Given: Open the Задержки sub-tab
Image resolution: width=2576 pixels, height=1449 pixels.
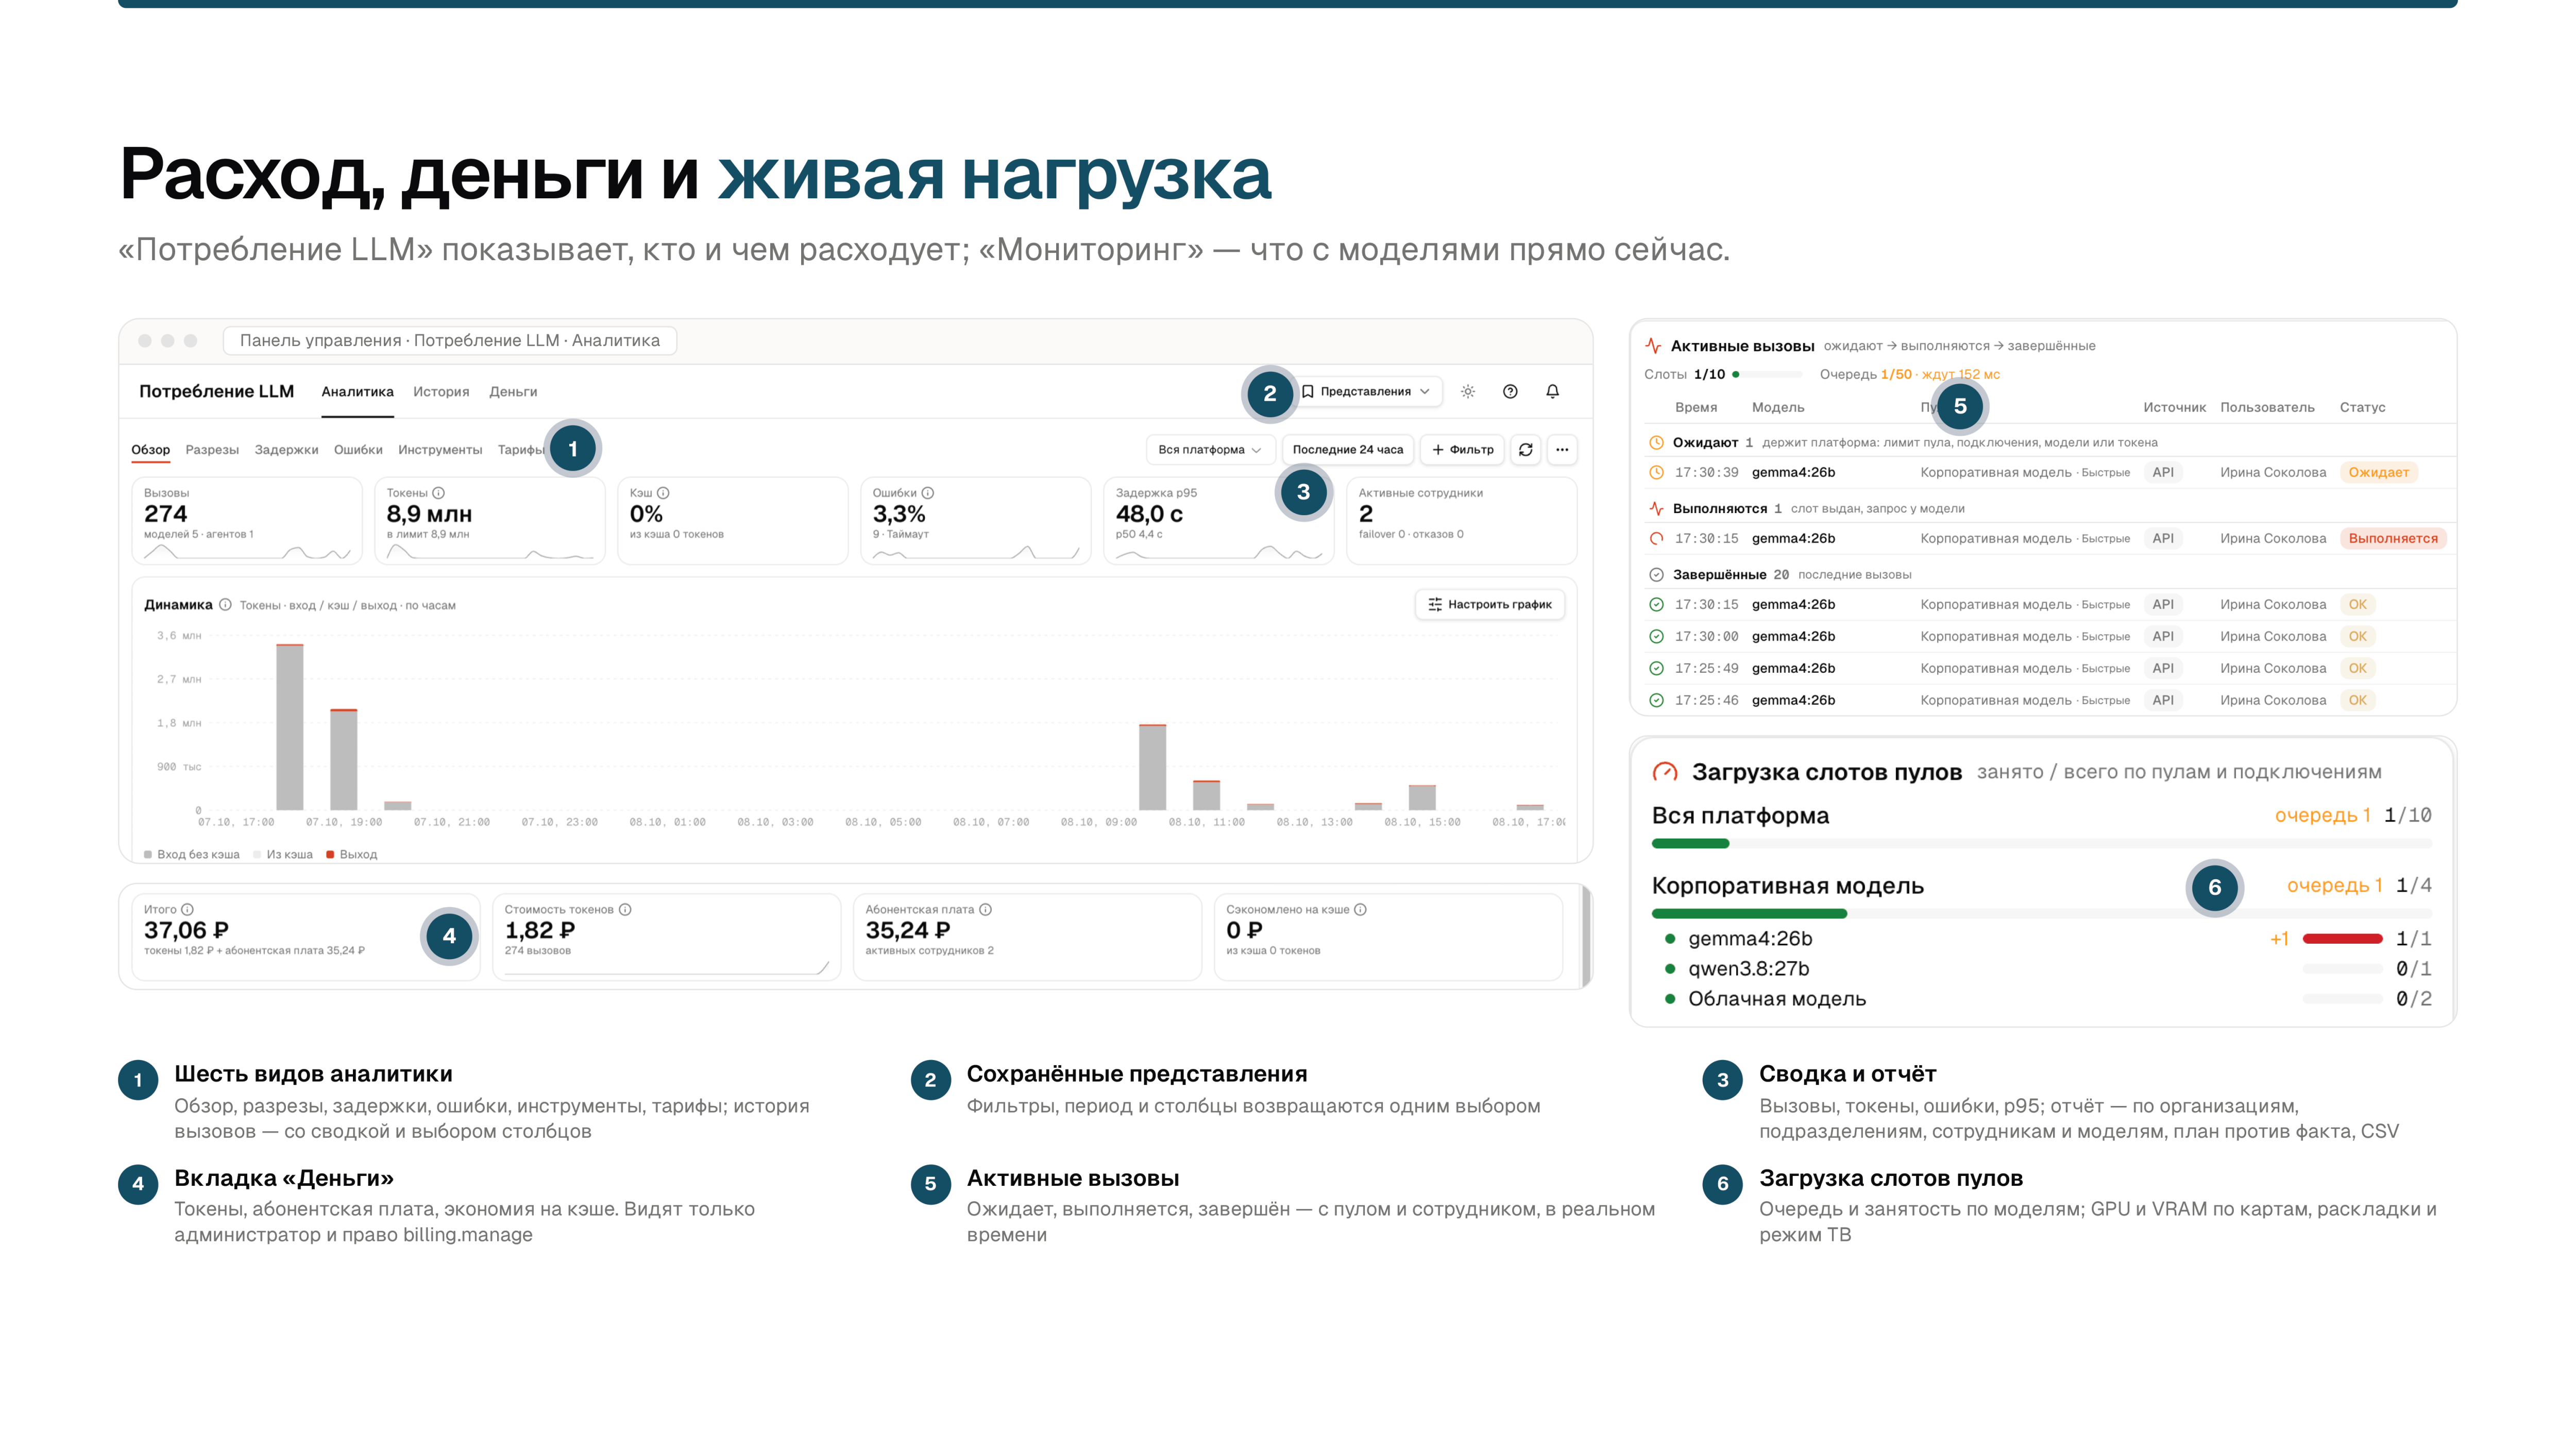Looking at the screenshot, I should 286,450.
